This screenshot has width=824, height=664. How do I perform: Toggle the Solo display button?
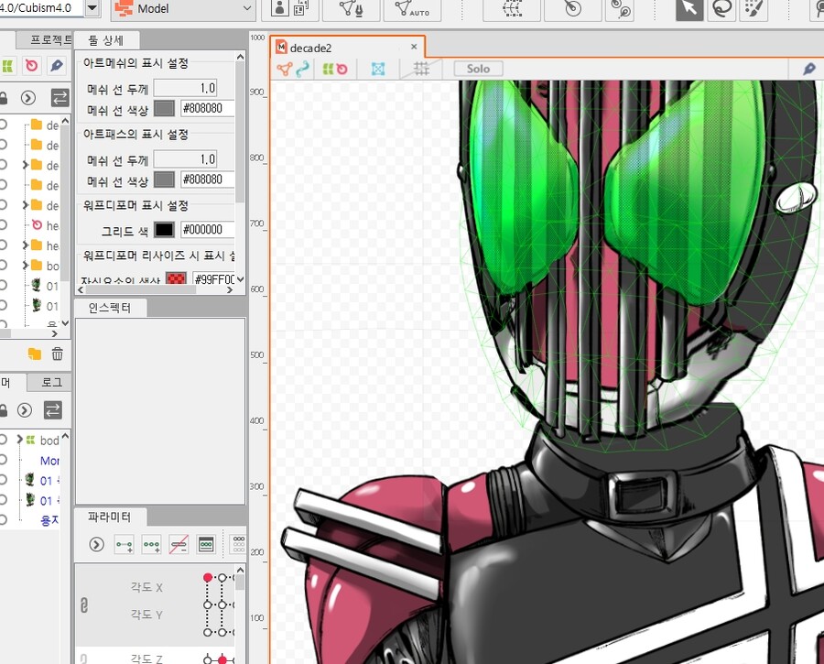(478, 69)
